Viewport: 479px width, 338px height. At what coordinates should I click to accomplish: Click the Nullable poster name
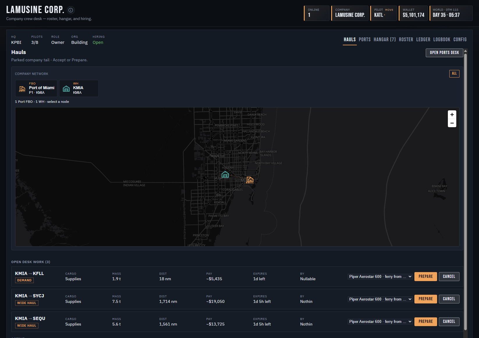[308, 279]
